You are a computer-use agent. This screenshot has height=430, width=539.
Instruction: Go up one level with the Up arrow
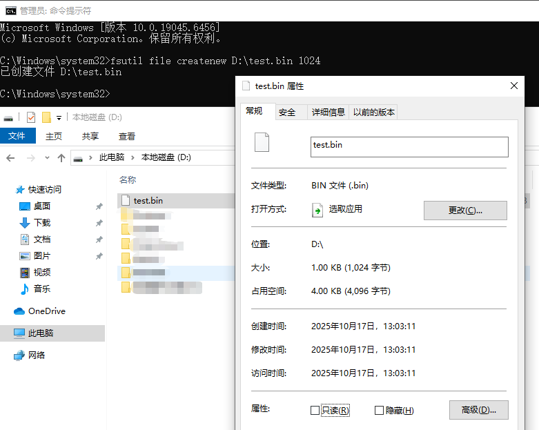61,158
